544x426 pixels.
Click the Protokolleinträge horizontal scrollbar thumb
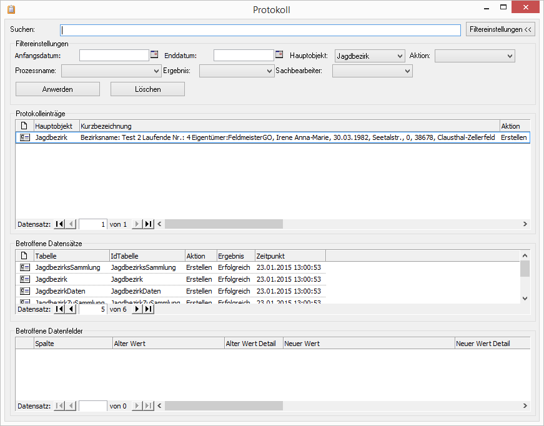click(x=224, y=224)
